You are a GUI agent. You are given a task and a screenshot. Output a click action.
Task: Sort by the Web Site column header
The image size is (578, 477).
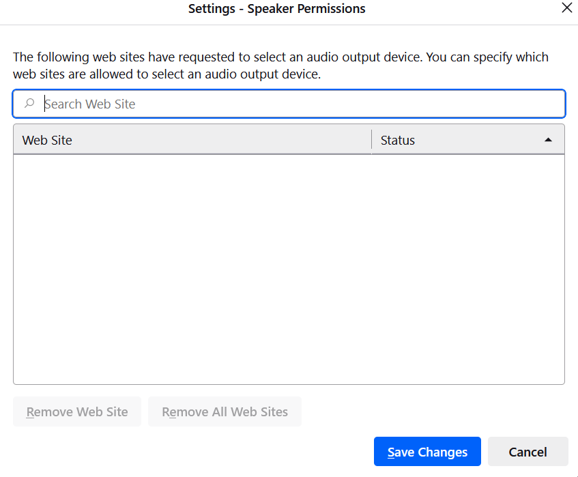tap(47, 140)
